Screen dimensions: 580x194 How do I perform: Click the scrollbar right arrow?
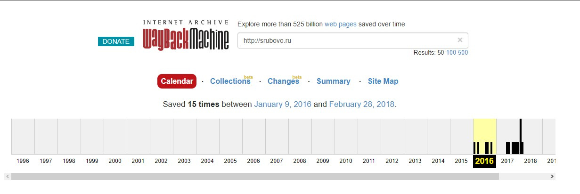click(552, 177)
